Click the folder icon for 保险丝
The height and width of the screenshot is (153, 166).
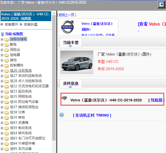[6, 50]
